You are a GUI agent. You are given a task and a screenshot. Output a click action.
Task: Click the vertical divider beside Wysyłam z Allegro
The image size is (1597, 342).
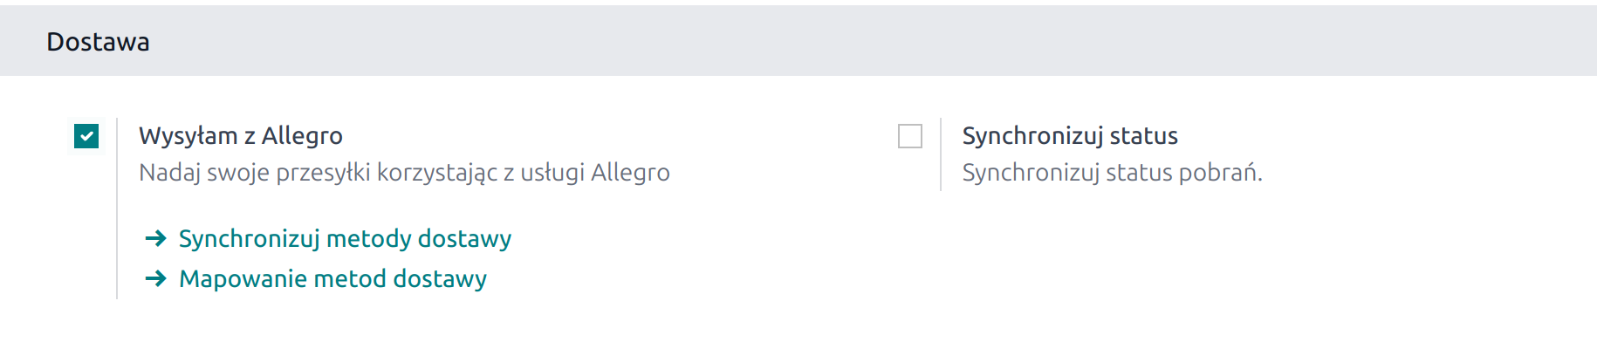[117, 209]
